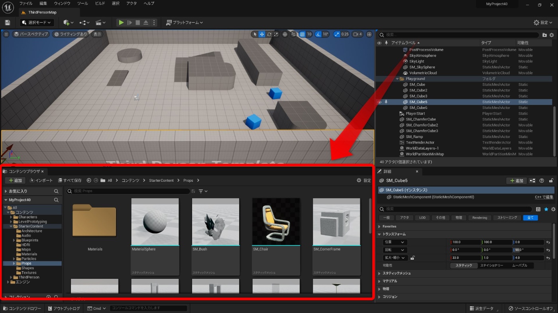Click the Rendering filter button

click(x=479, y=218)
